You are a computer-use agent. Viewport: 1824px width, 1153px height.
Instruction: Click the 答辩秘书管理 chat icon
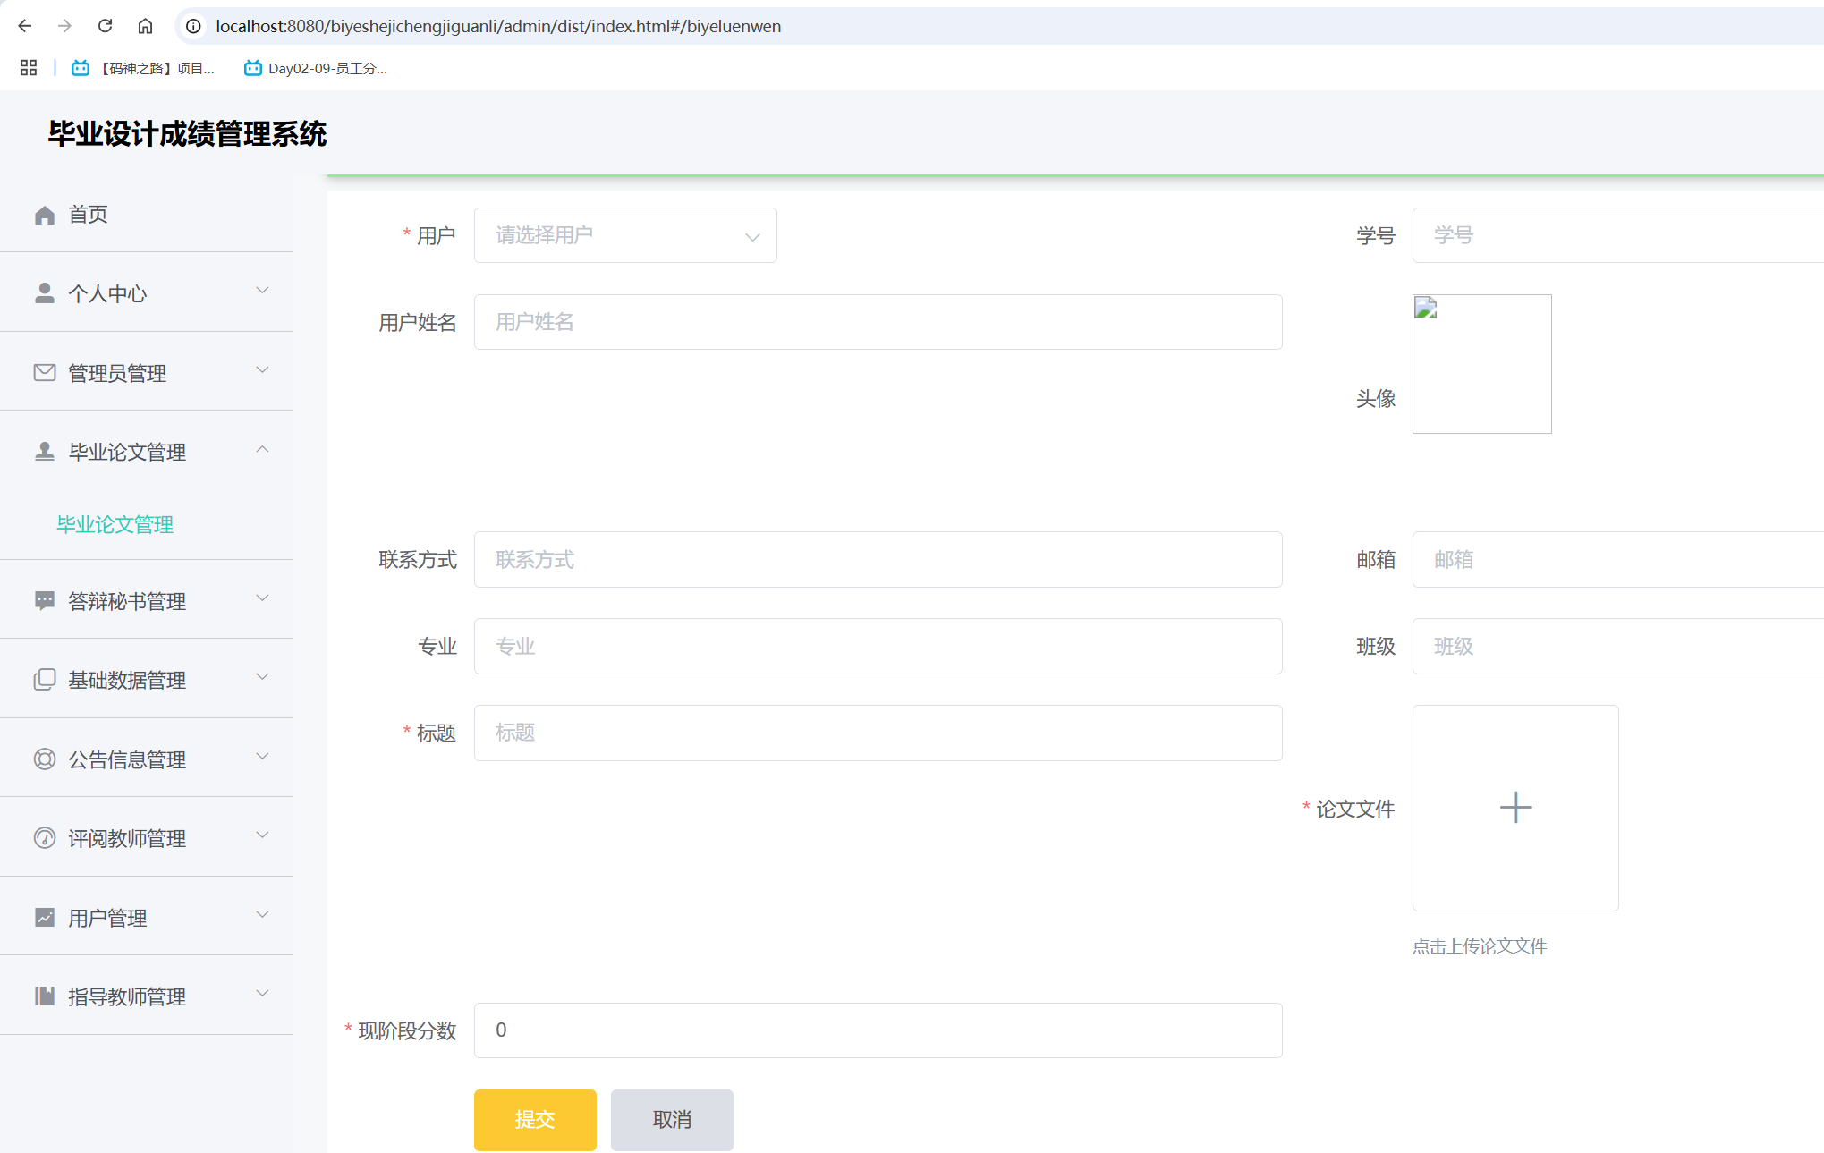[x=45, y=600]
